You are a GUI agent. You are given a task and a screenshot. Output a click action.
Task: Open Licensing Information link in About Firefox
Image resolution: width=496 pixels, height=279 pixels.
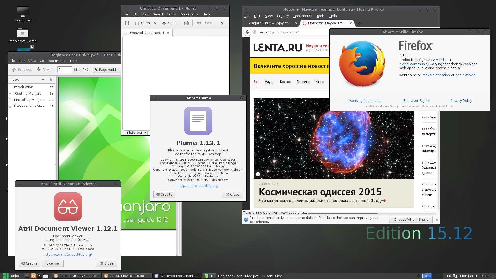[x=365, y=101]
